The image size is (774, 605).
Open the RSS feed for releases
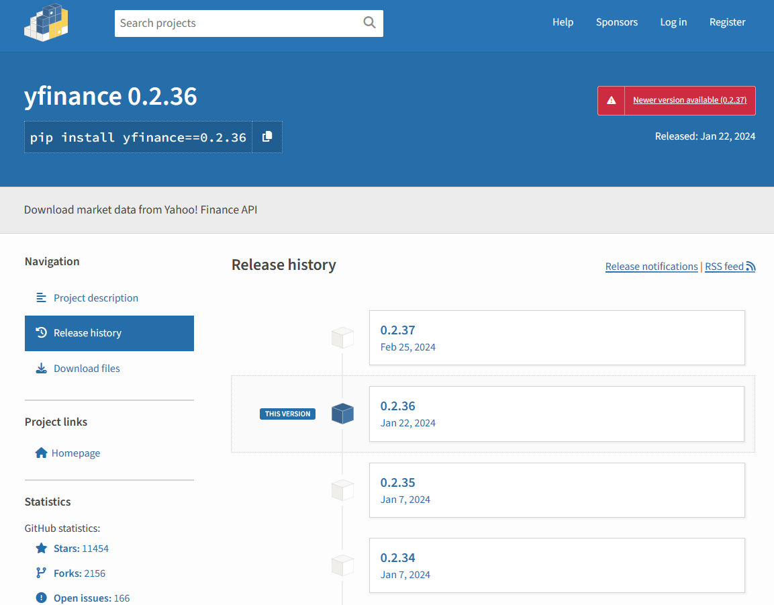point(729,266)
